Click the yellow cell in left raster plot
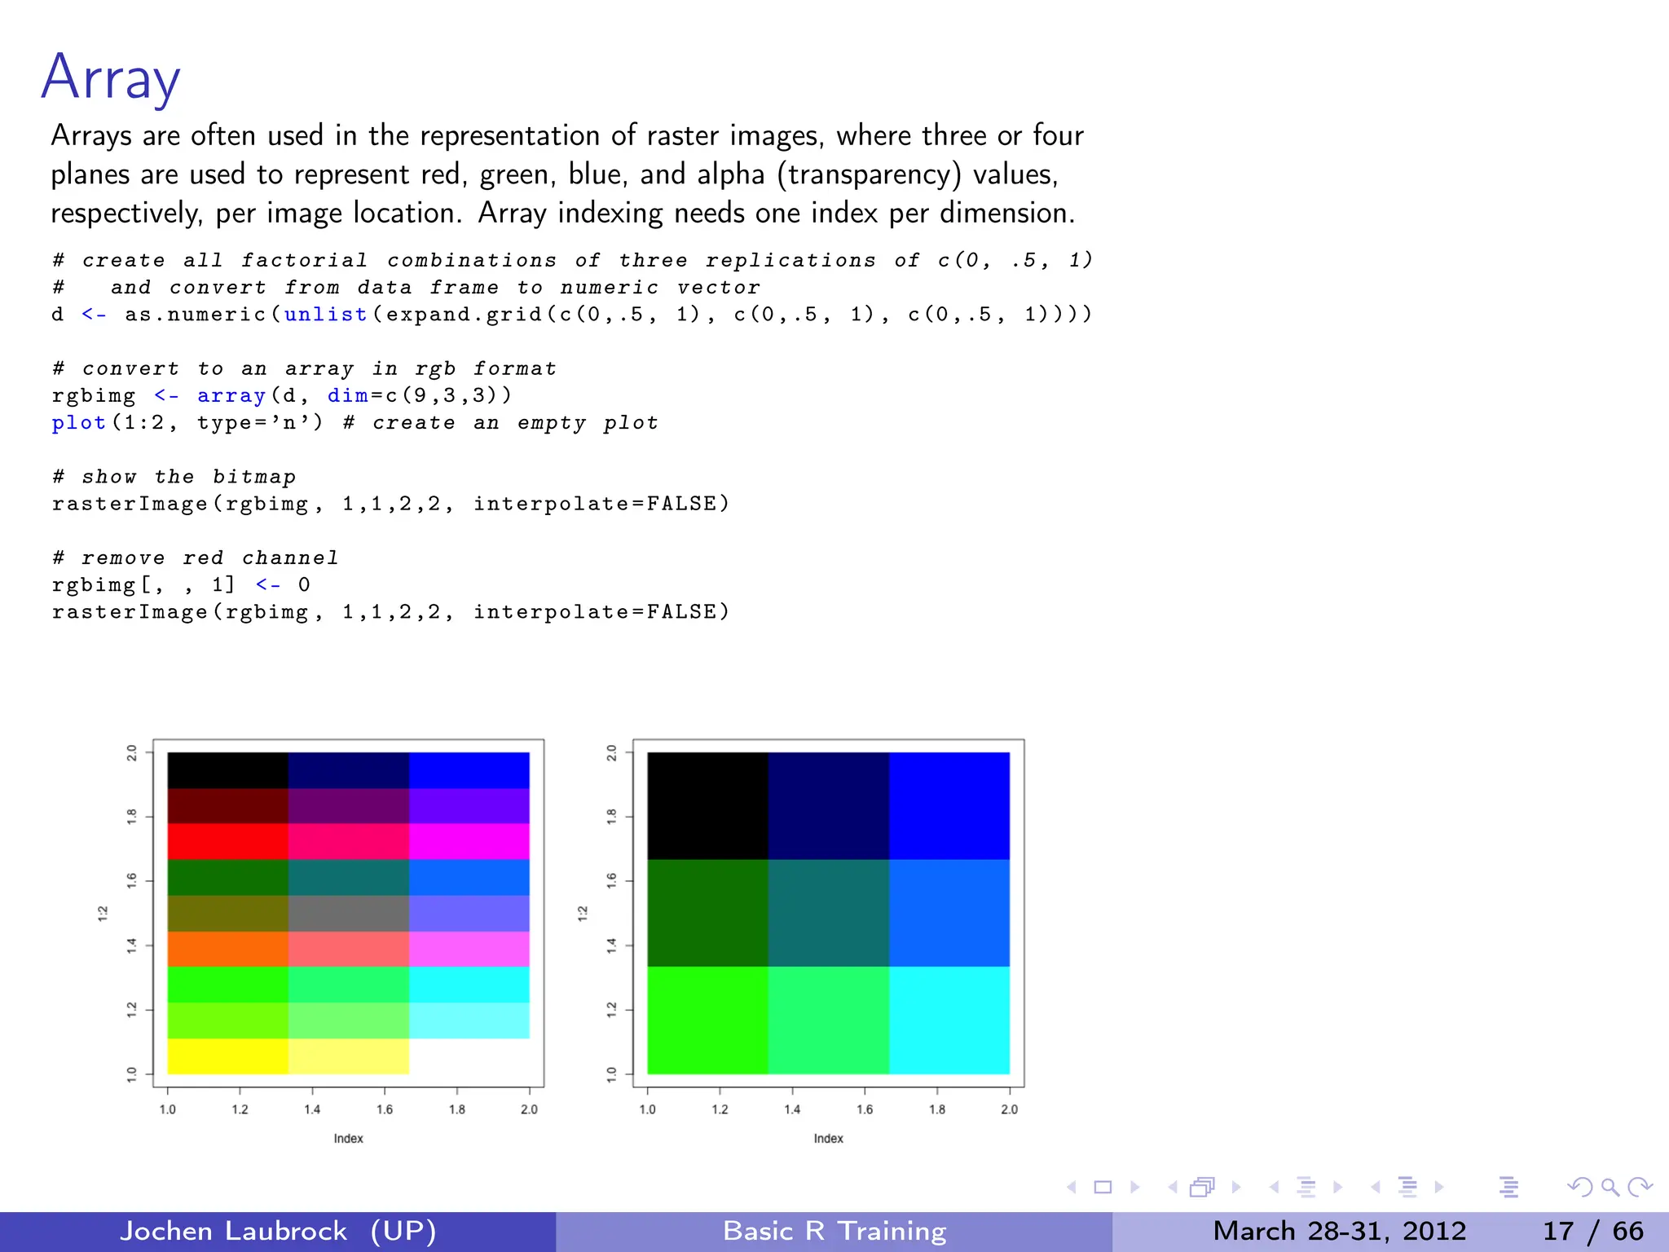1669x1252 pixels. tap(227, 1056)
